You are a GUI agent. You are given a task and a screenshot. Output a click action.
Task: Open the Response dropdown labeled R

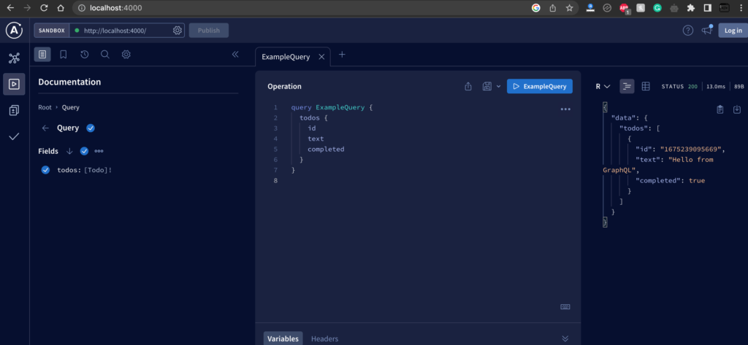603,86
